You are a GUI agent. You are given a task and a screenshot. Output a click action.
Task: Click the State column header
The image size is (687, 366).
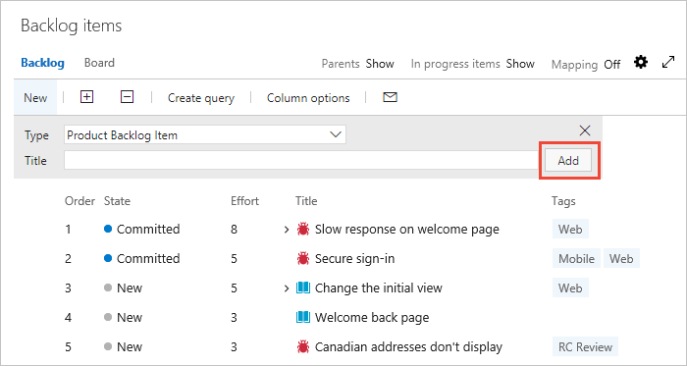coord(117,201)
